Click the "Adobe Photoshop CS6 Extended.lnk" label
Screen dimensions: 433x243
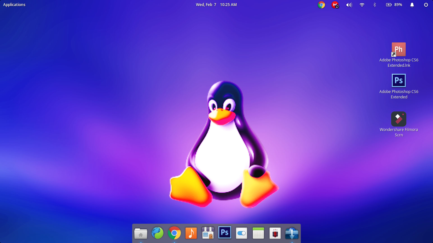399,63
